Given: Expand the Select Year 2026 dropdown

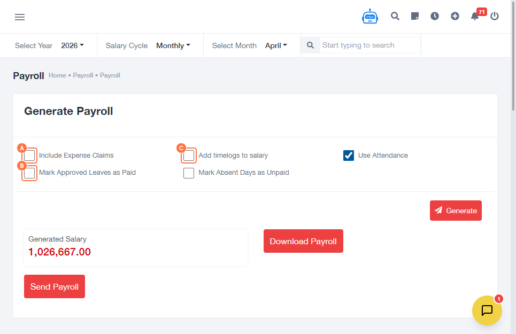Looking at the screenshot, I should click(x=72, y=45).
